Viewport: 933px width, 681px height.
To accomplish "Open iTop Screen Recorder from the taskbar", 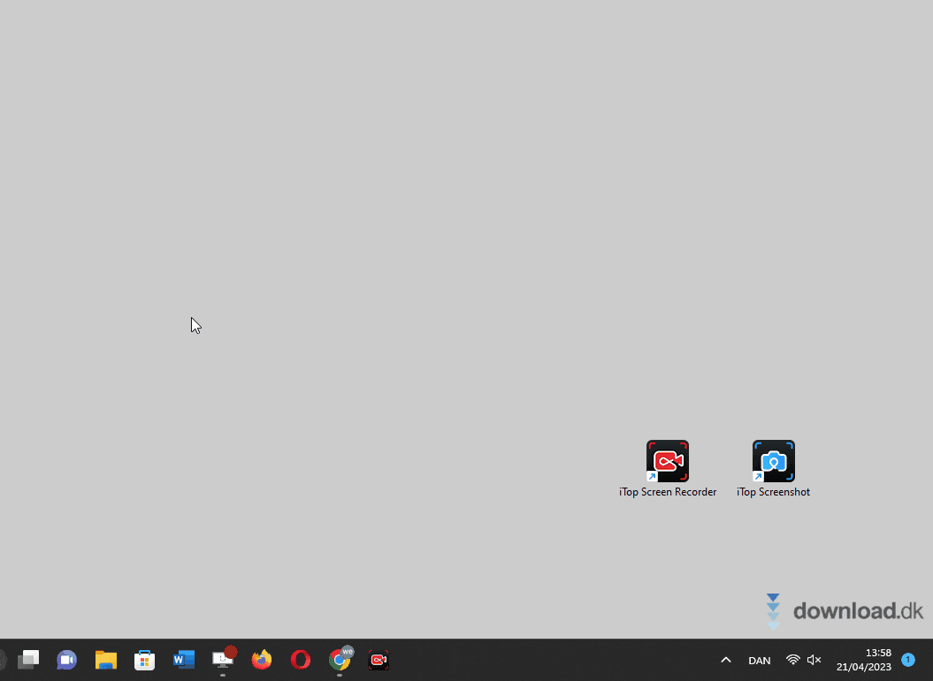I will click(x=379, y=660).
